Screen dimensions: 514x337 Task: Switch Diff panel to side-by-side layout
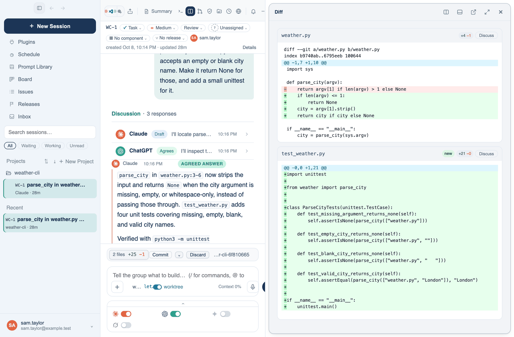(x=446, y=12)
